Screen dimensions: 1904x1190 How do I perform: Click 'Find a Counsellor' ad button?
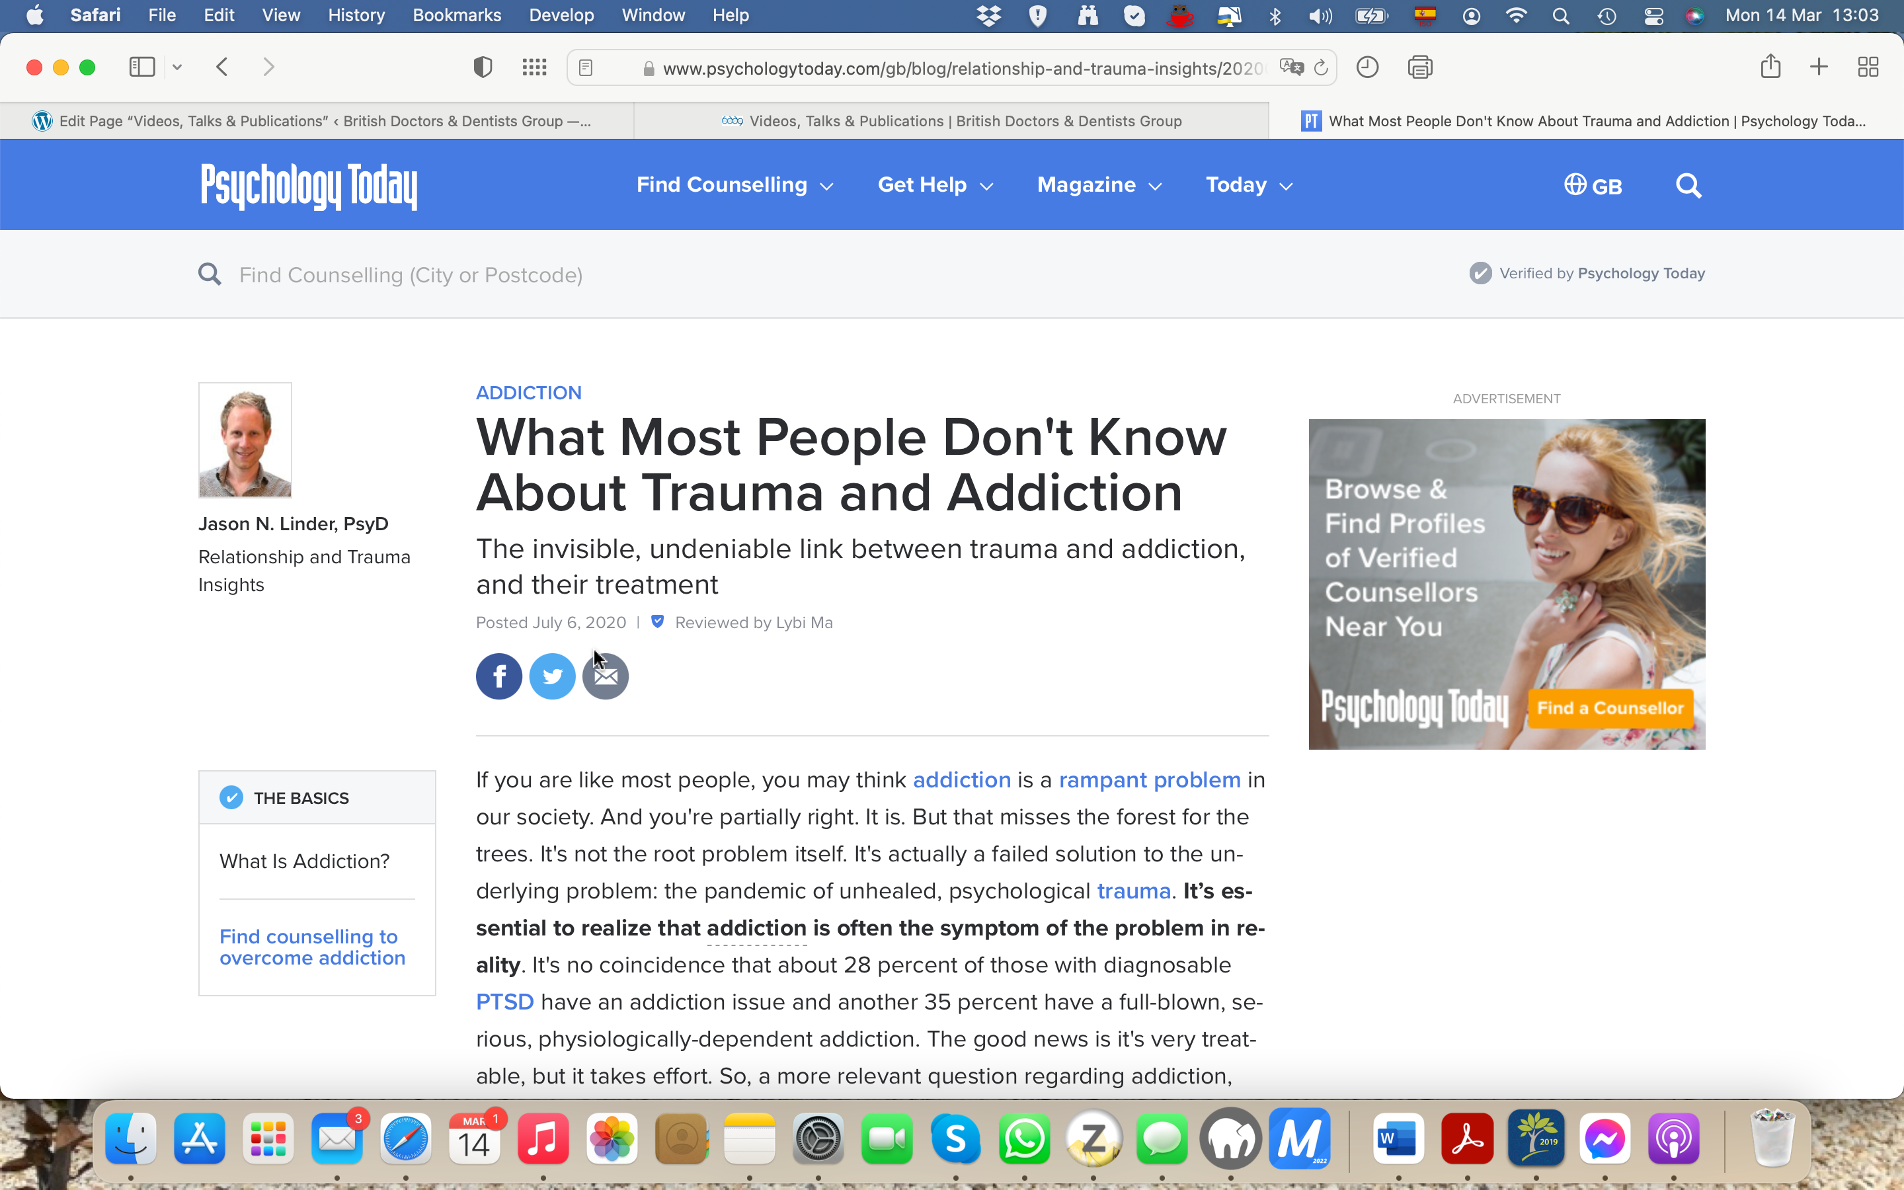click(1610, 707)
